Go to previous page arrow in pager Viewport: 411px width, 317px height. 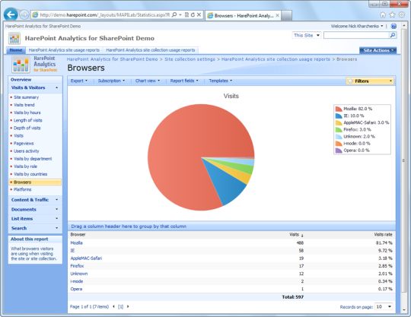[113, 306]
